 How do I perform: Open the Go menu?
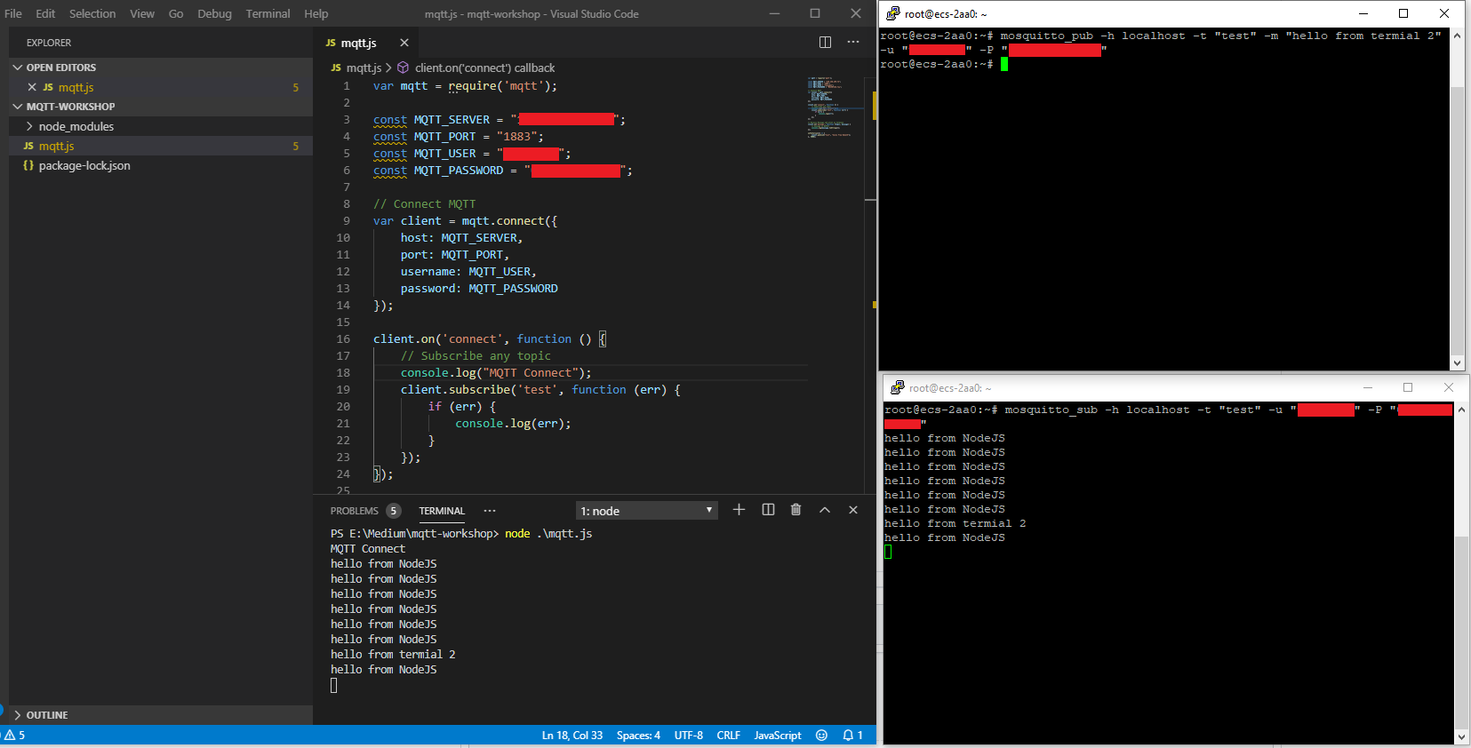click(x=176, y=13)
